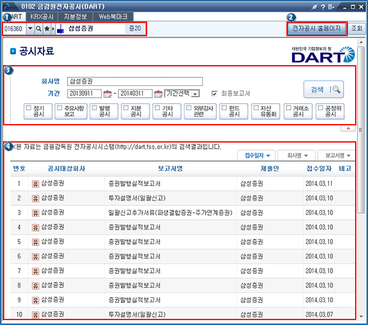The image size is (368, 325).
Task: Check the 발행공시 filter
Action: click(94, 108)
